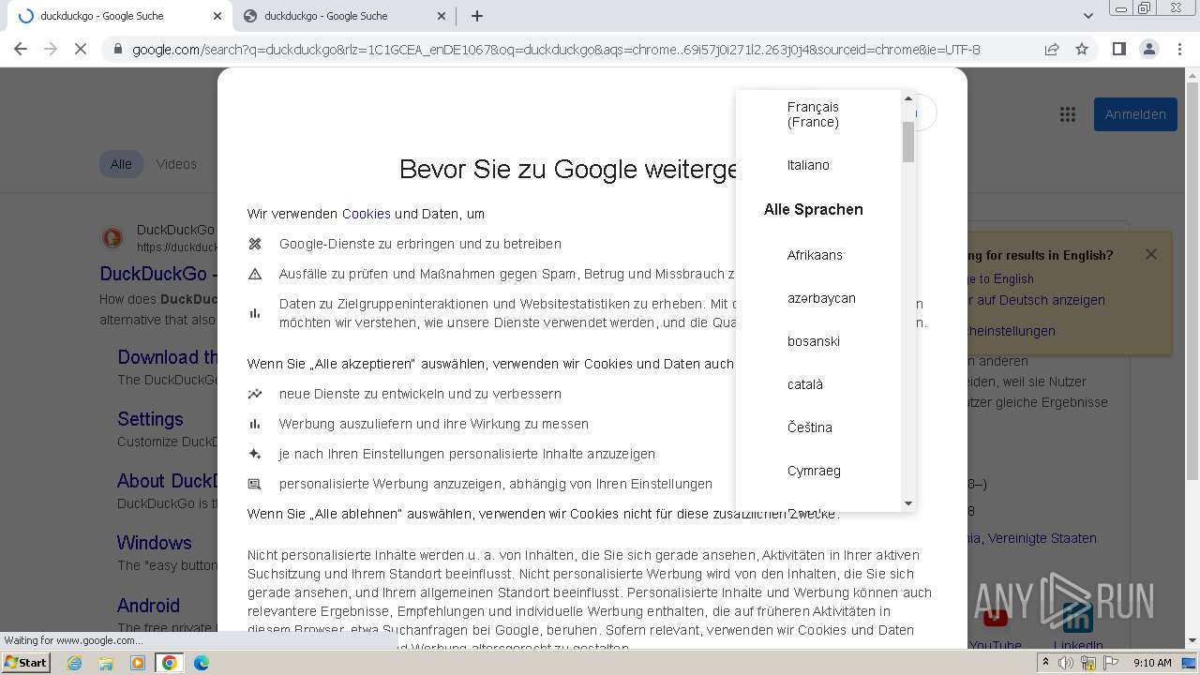Launch Internet Explorer from taskbar
The height and width of the screenshot is (675, 1200).
point(75,663)
